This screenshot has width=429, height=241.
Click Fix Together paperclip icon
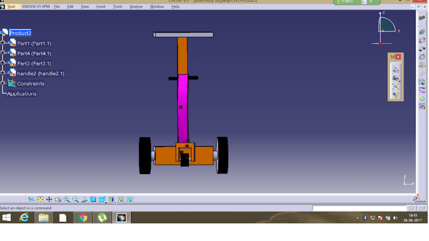click(422, 73)
